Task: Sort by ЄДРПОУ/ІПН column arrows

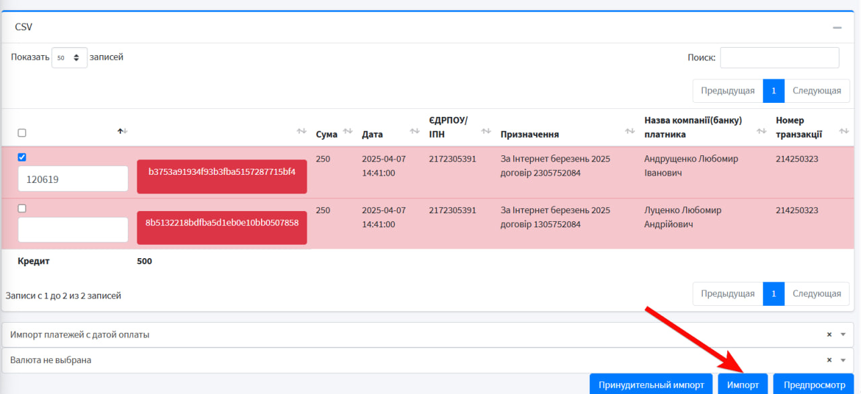Action: 486,131
